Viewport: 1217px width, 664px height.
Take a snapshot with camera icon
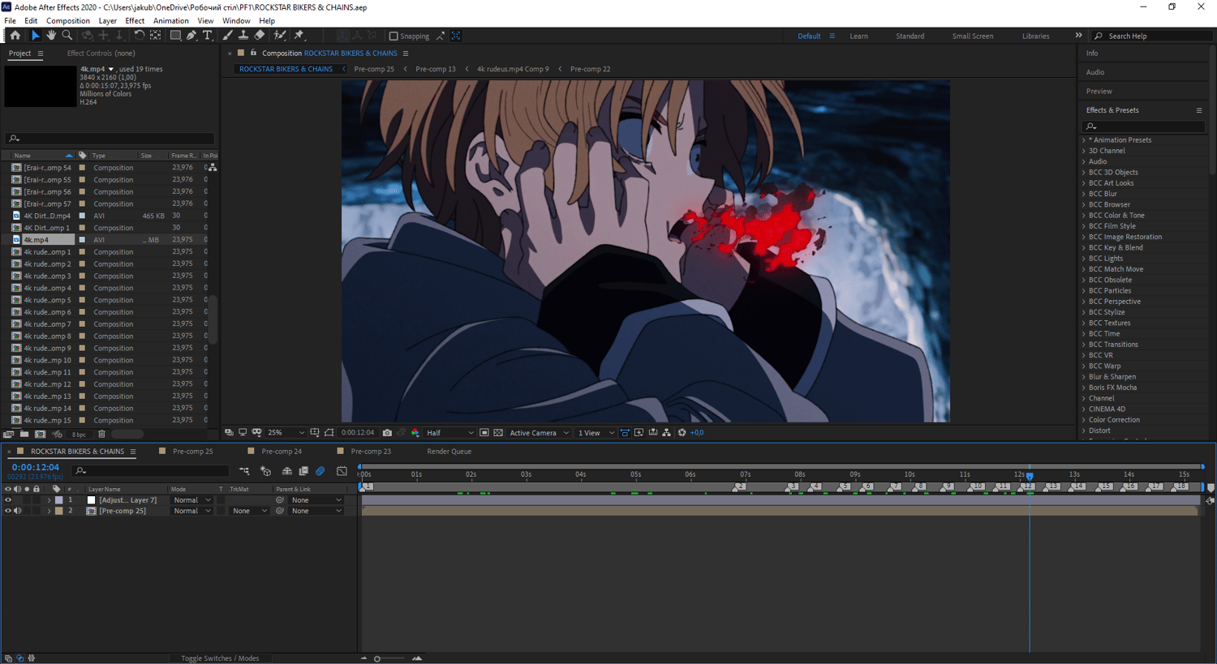coord(387,433)
